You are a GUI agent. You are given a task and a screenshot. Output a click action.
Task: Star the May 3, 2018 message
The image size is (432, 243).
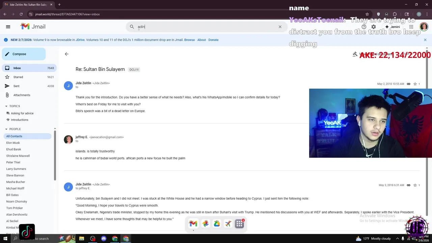415,185
